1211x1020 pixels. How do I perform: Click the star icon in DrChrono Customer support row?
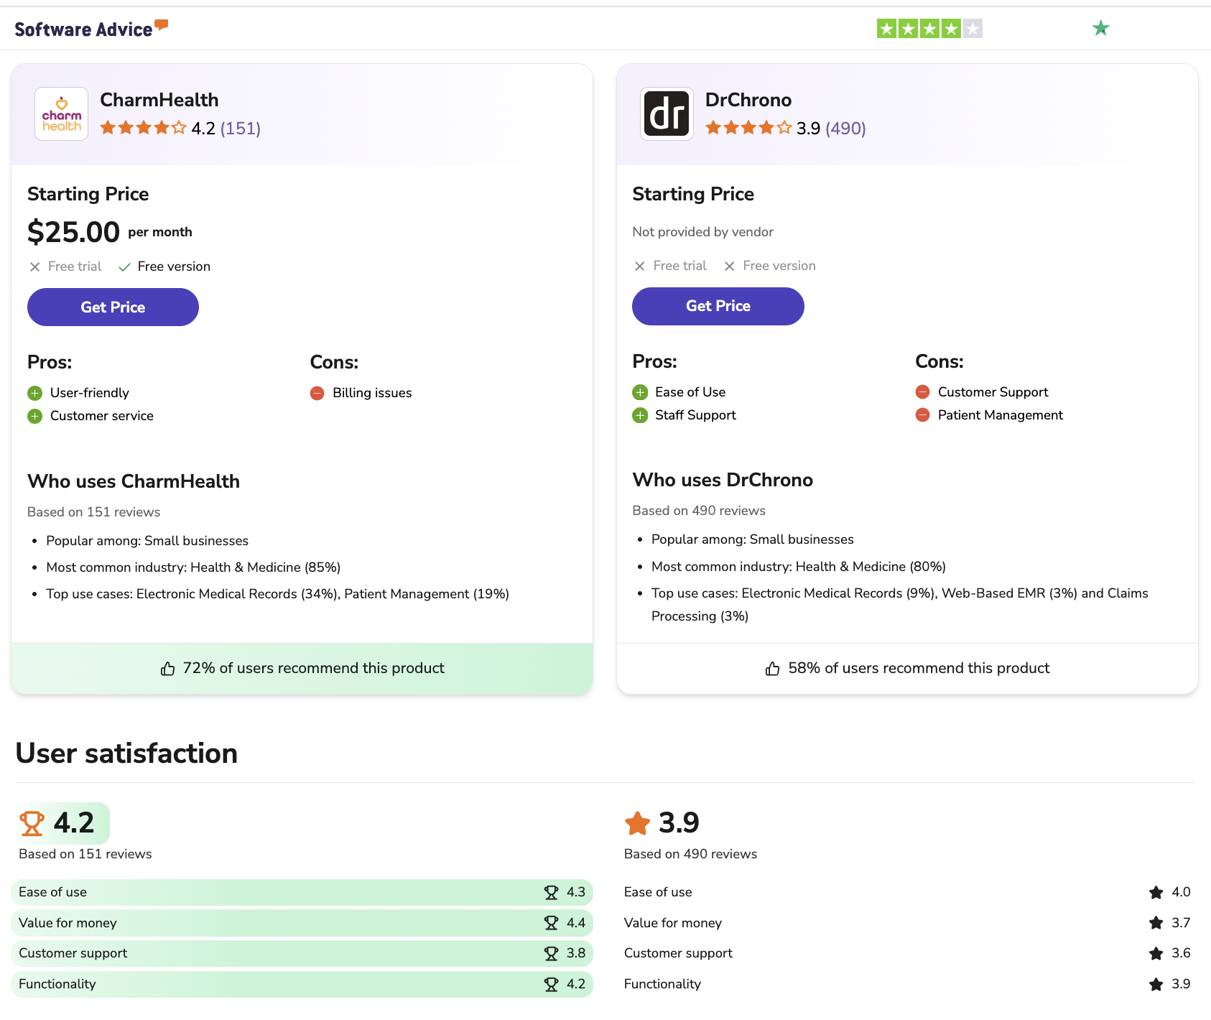(x=1156, y=954)
